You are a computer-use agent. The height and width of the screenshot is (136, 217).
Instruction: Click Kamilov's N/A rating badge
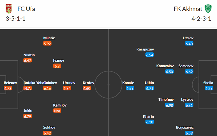point(57,111)
